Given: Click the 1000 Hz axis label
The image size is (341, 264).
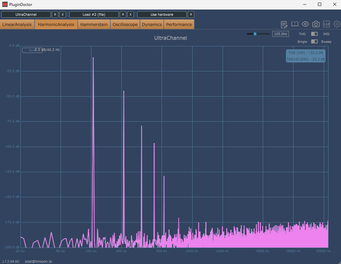Looking at the screenshot, I should coord(192,251).
